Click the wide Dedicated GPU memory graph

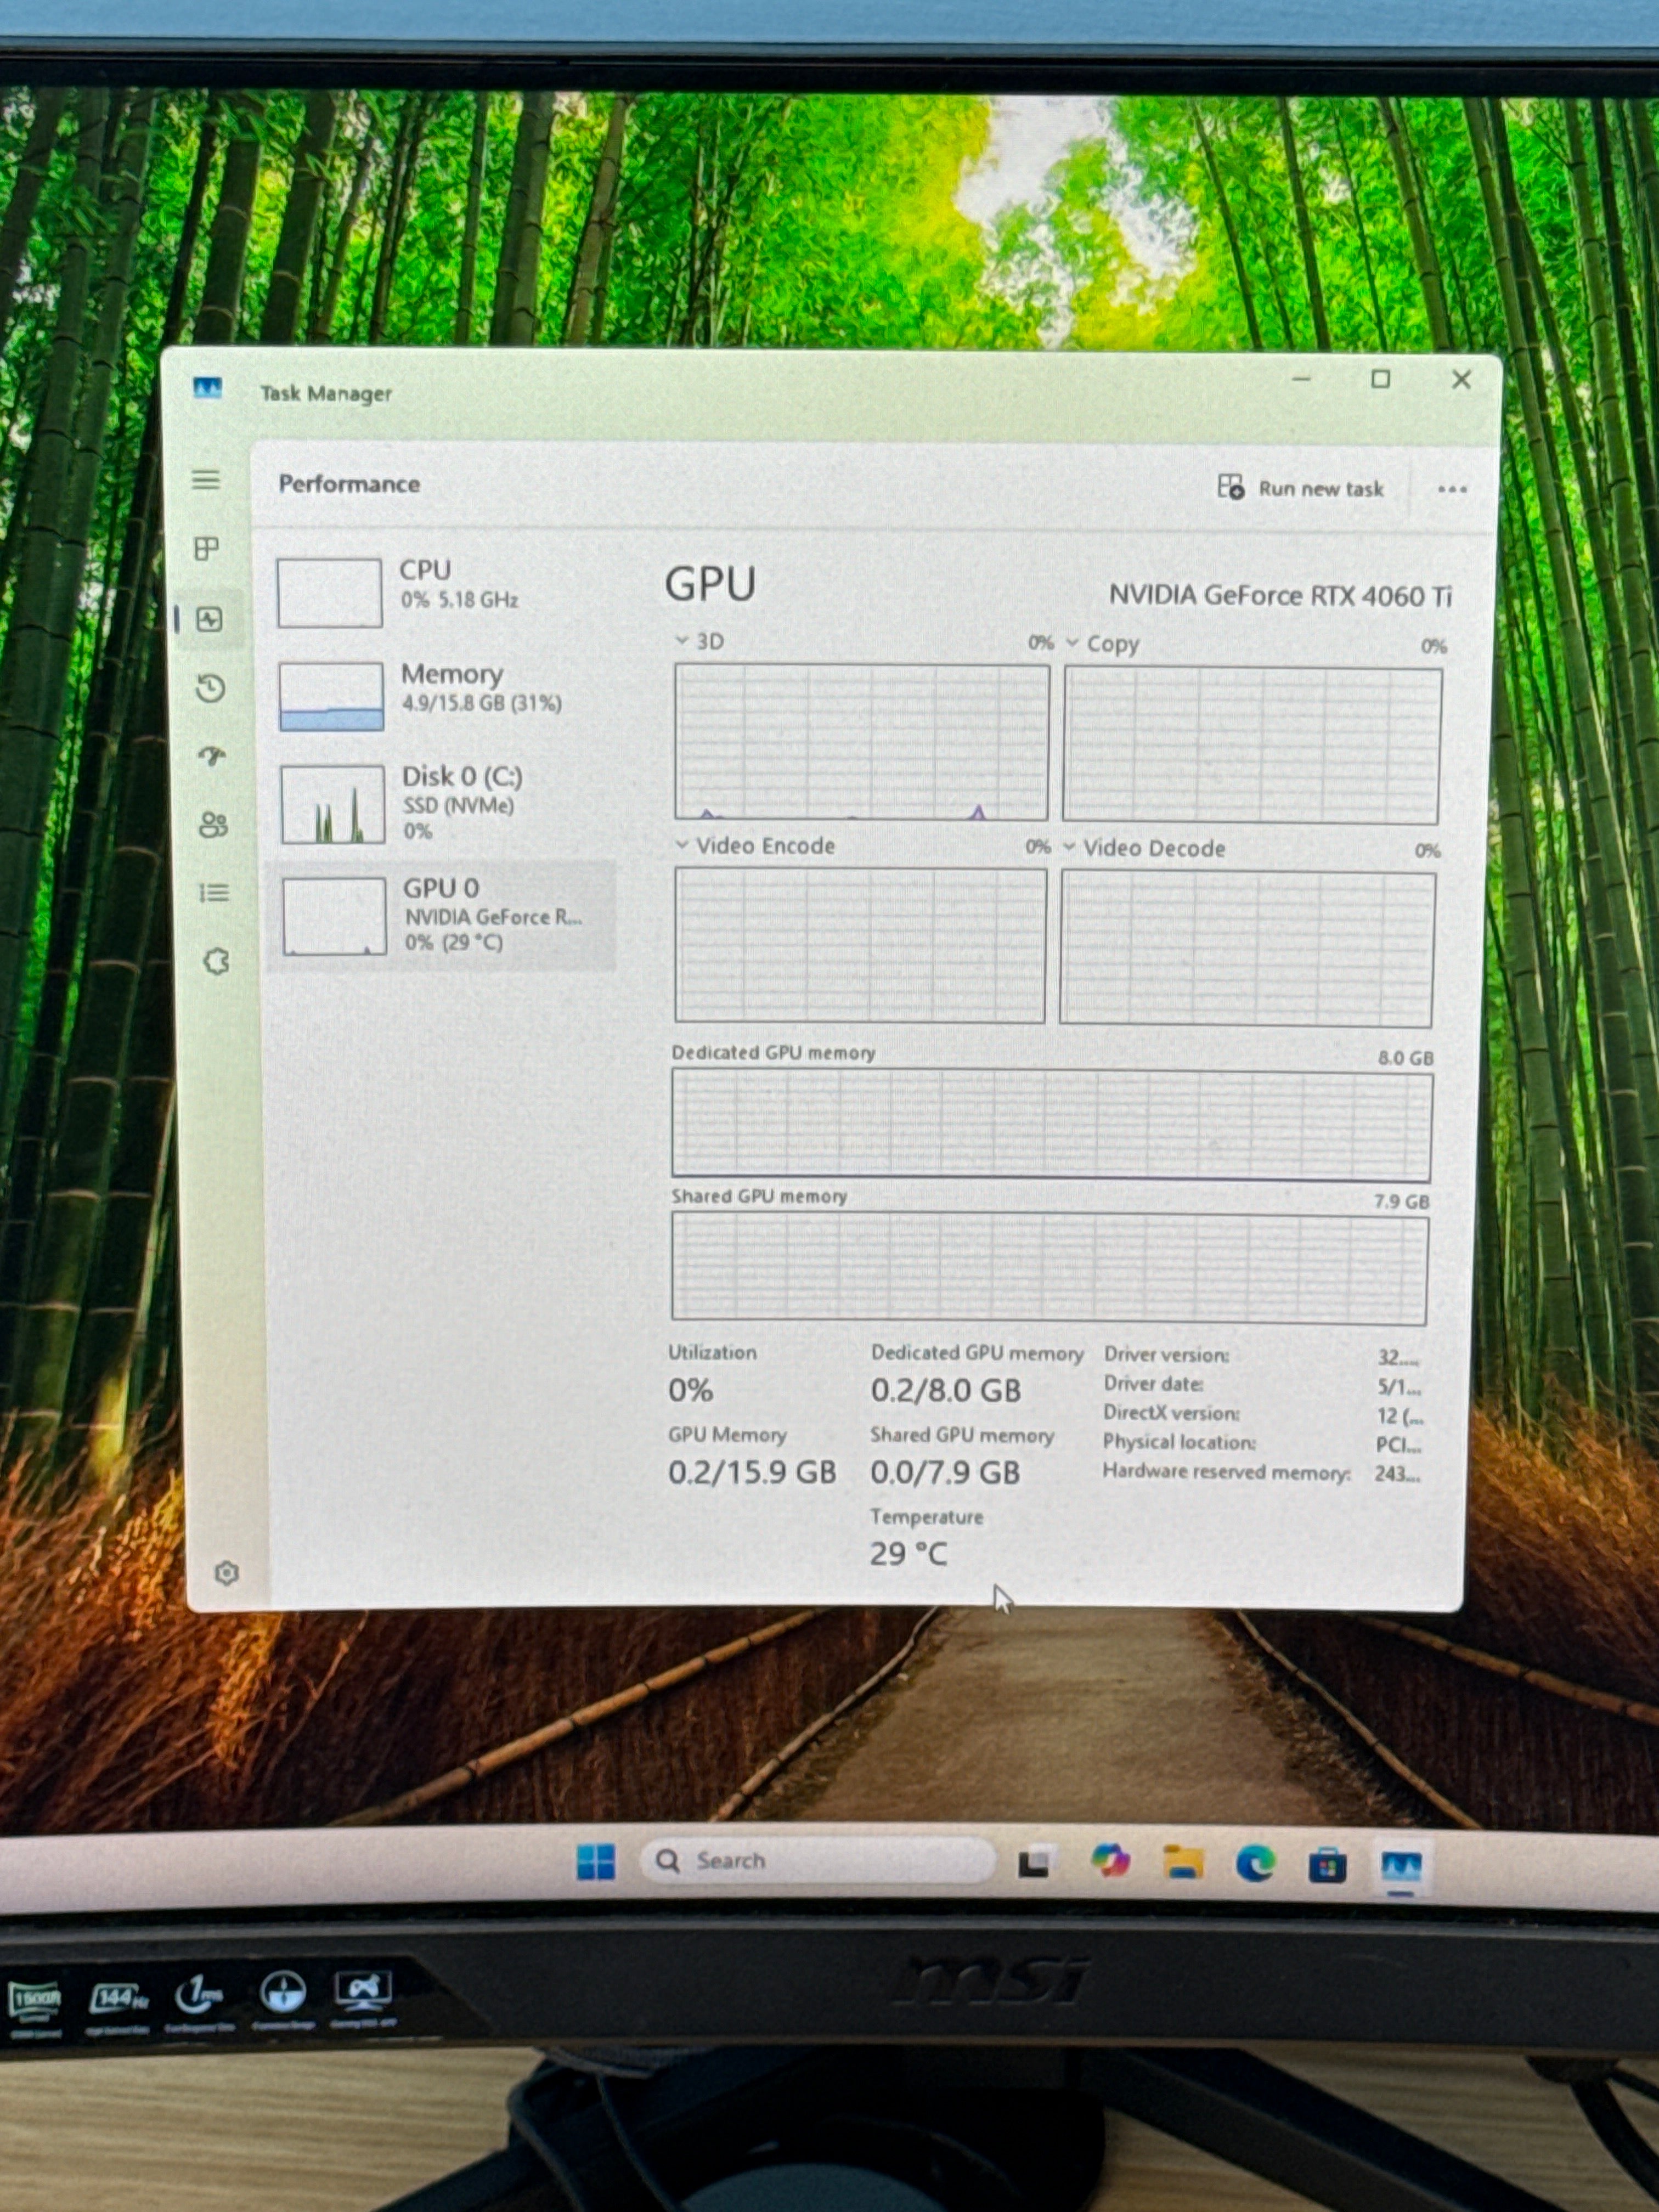point(1052,1124)
